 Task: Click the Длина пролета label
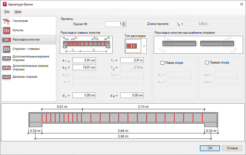pos(158,24)
